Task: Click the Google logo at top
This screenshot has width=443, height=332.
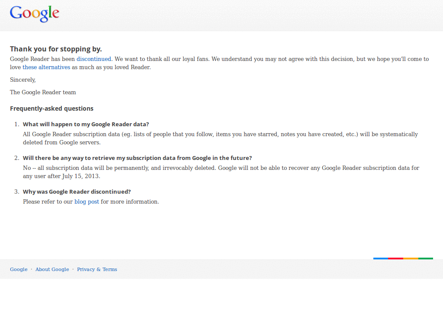Action: click(35, 13)
